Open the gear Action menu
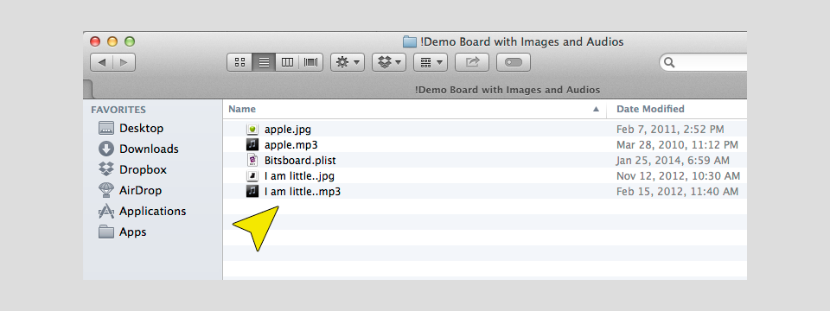 [348, 62]
